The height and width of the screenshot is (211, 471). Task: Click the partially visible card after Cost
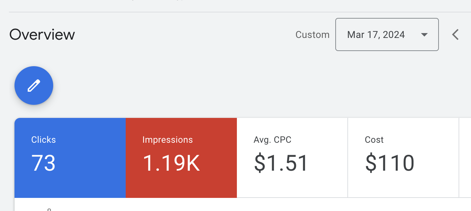(x=465, y=158)
